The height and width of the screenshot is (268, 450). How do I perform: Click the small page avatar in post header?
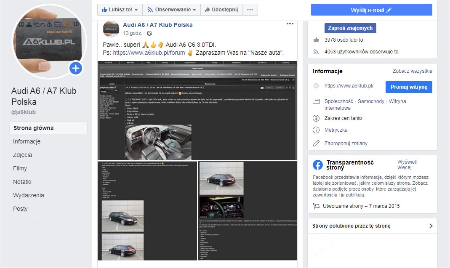coord(111,29)
